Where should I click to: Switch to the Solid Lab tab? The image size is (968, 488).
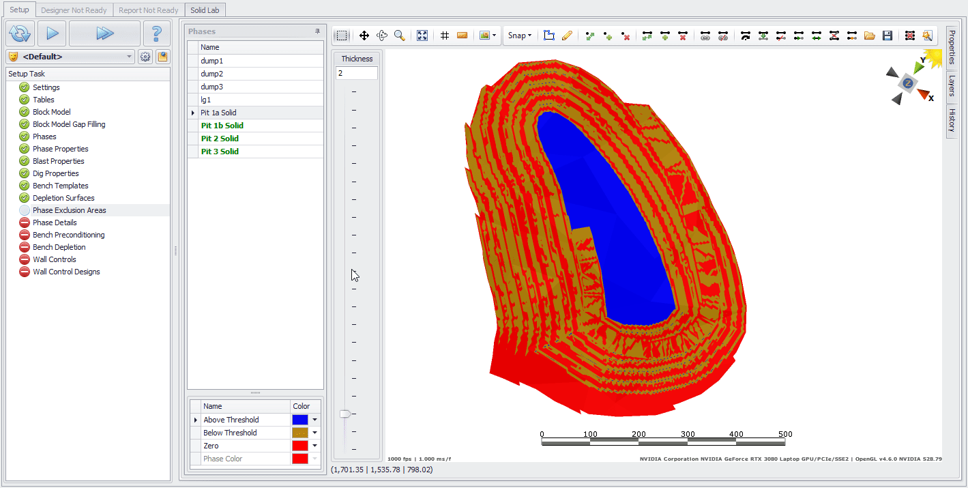click(x=205, y=10)
